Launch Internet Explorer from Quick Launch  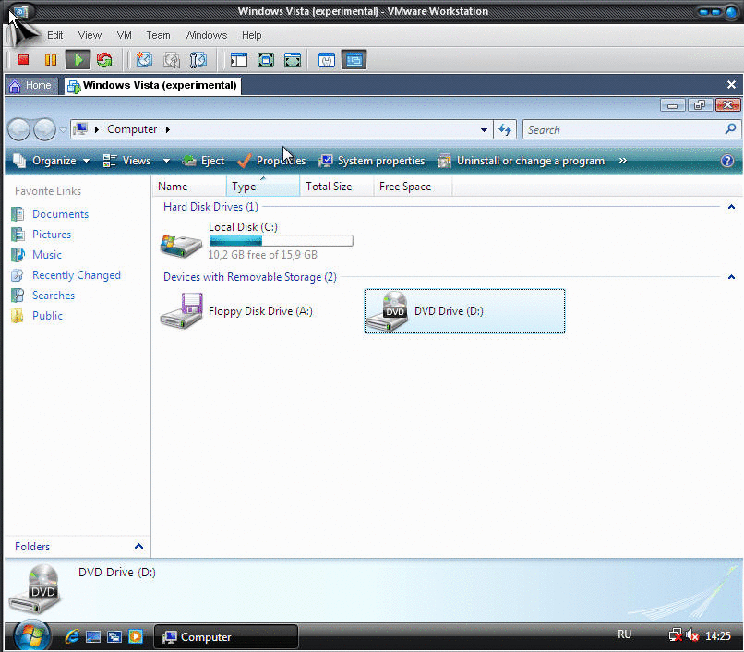[x=72, y=636]
